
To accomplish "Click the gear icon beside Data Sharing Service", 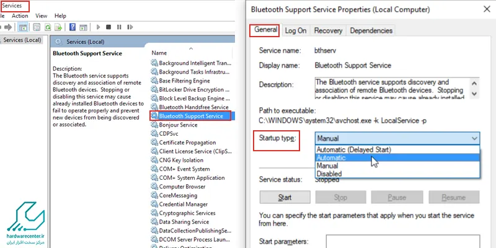I will click(x=154, y=222).
